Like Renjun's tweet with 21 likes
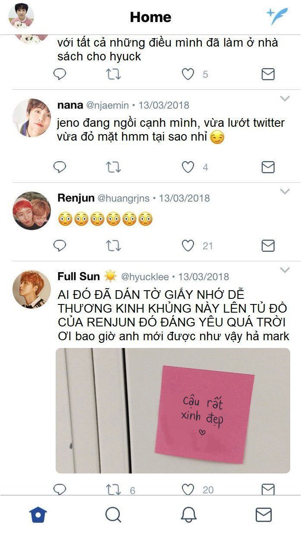 tap(188, 246)
